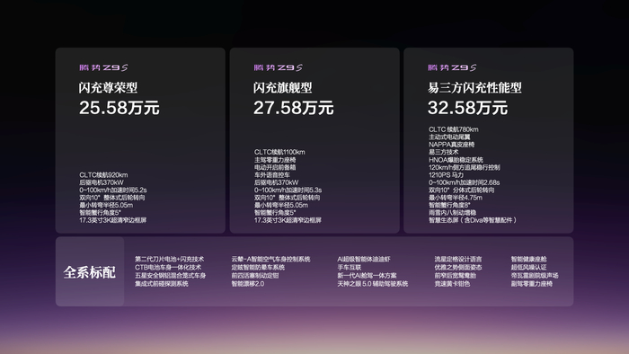Click the CLTC续航920km spec line
This screenshot has height=354, width=629.
click(103, 175)
